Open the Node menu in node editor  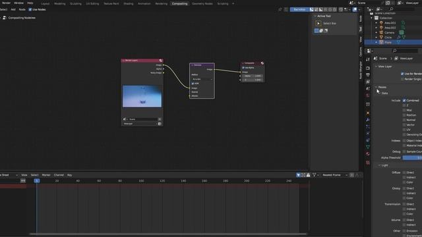click(x=22, y=9)
